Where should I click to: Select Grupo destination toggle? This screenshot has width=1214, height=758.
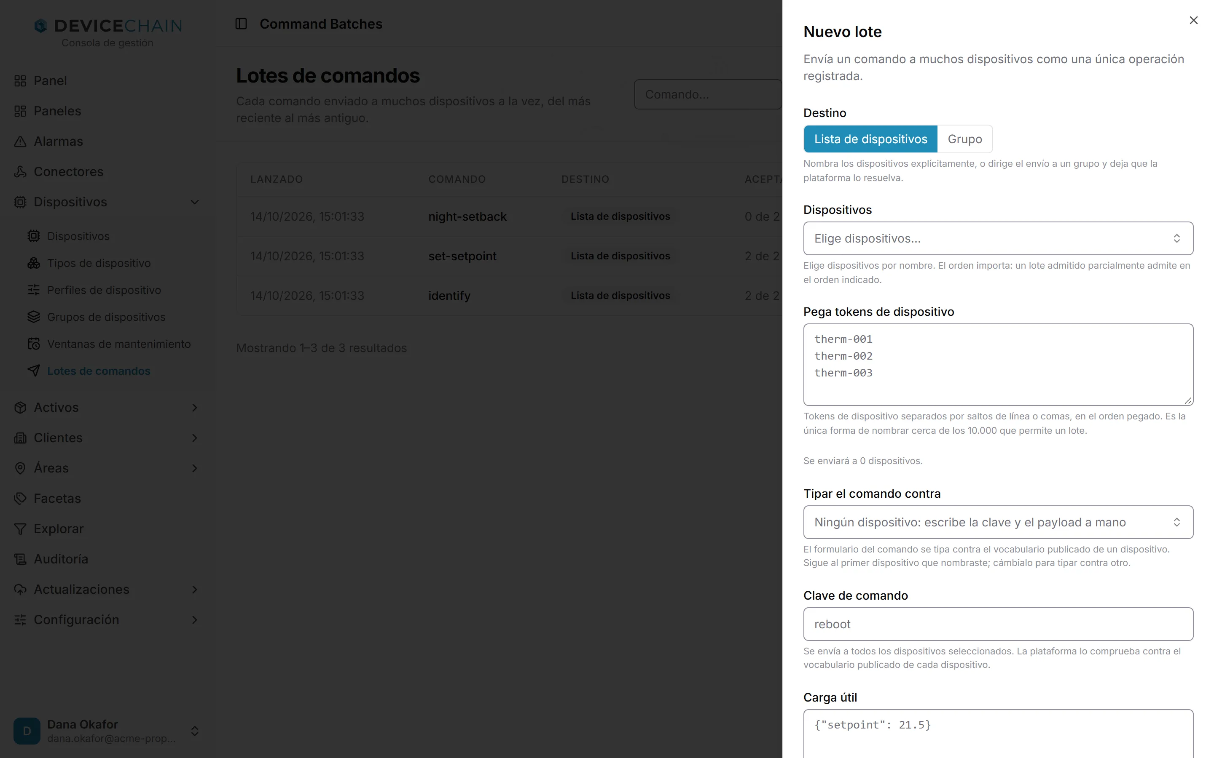click(965, 139)
